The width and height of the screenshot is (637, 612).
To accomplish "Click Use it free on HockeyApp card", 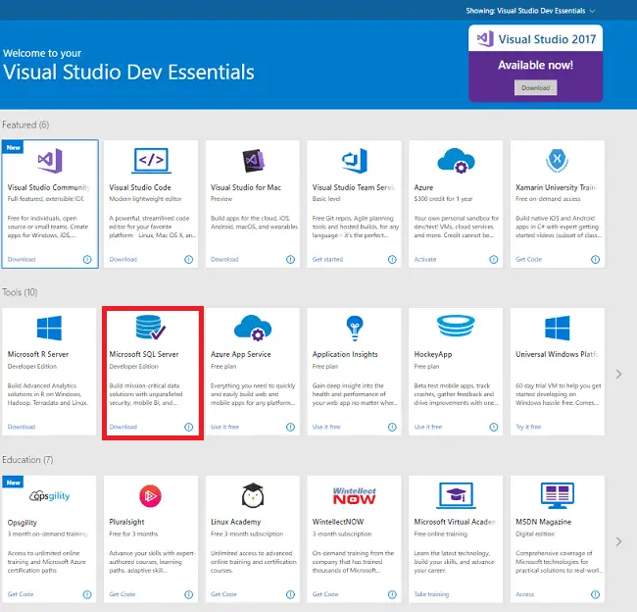I will click(428, 427).
